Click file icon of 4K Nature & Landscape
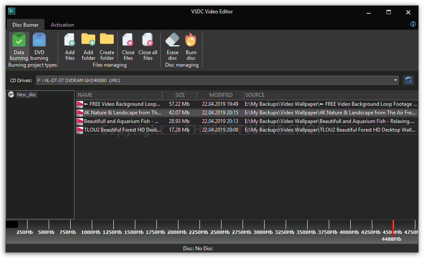 coord(79,113)
